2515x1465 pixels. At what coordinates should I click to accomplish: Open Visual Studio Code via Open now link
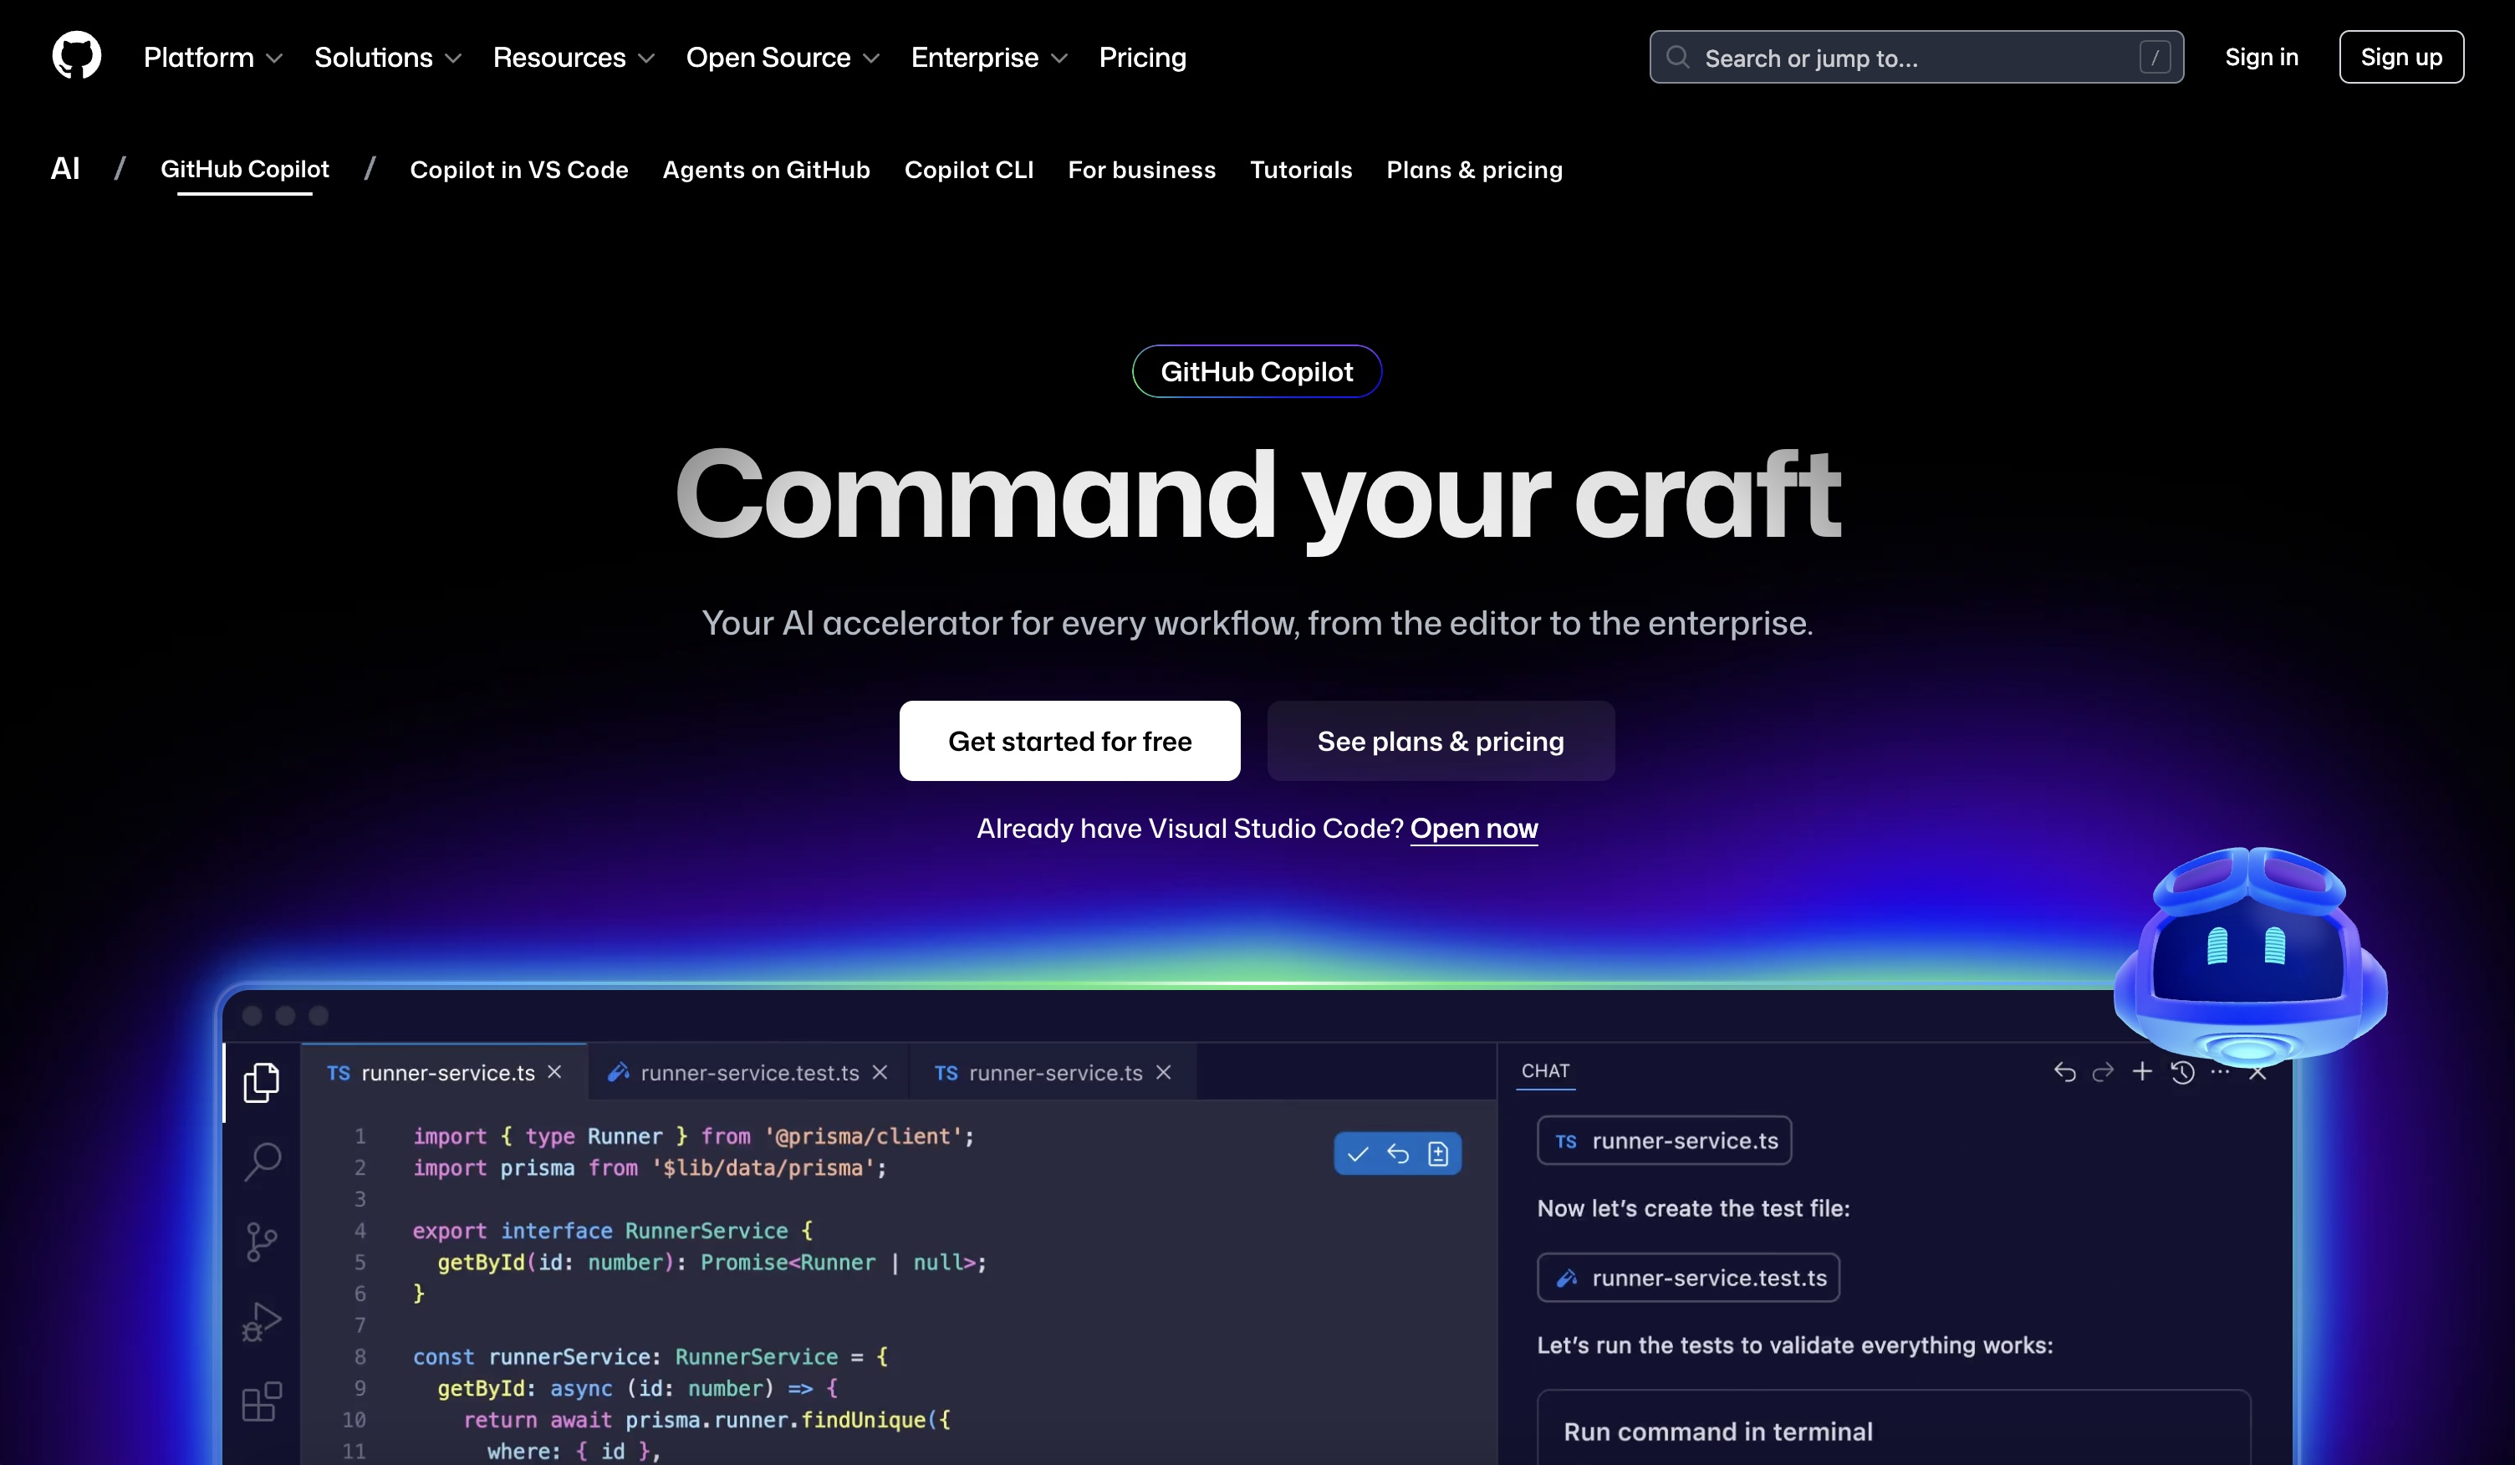tap(1473, 829)
